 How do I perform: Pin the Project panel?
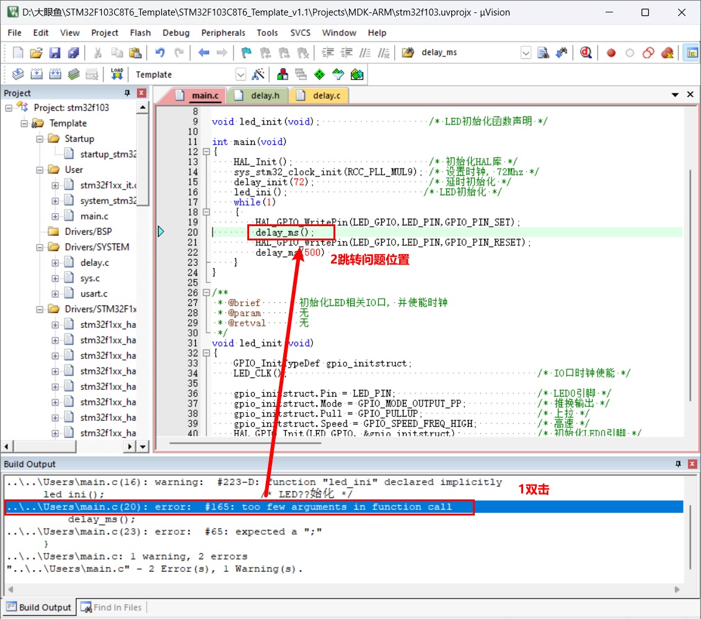(x=128, y=93)
